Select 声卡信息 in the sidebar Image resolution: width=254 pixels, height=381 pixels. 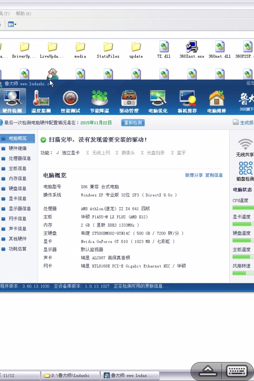pyautogui.click(x=17, y=229)
